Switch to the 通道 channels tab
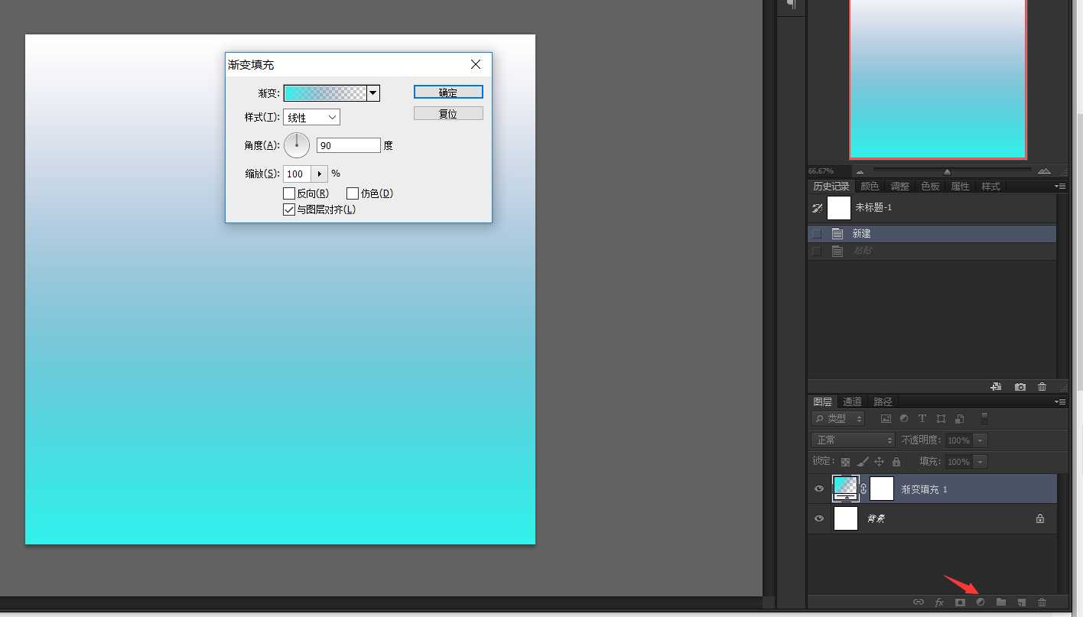The height and width of the screenshot is (617, 1083). (852, 401)
